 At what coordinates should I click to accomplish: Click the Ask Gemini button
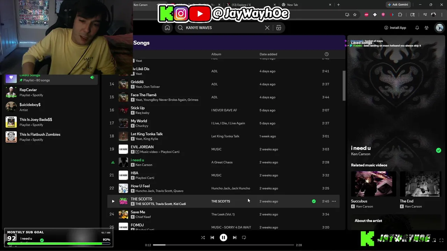pyautogui.click(x=397, y=5)
